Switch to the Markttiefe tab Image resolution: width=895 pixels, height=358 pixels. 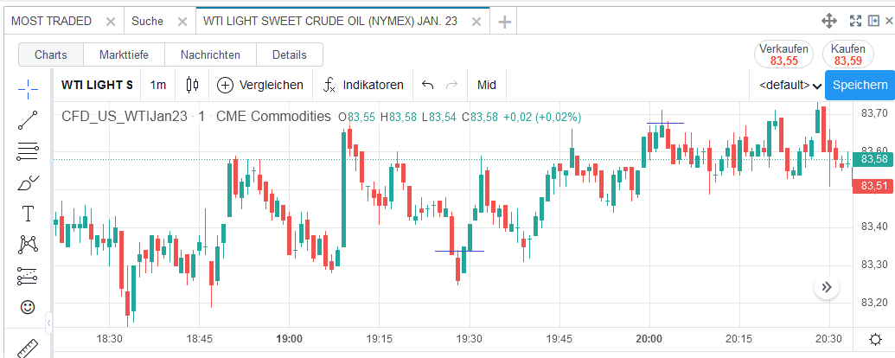124,54
